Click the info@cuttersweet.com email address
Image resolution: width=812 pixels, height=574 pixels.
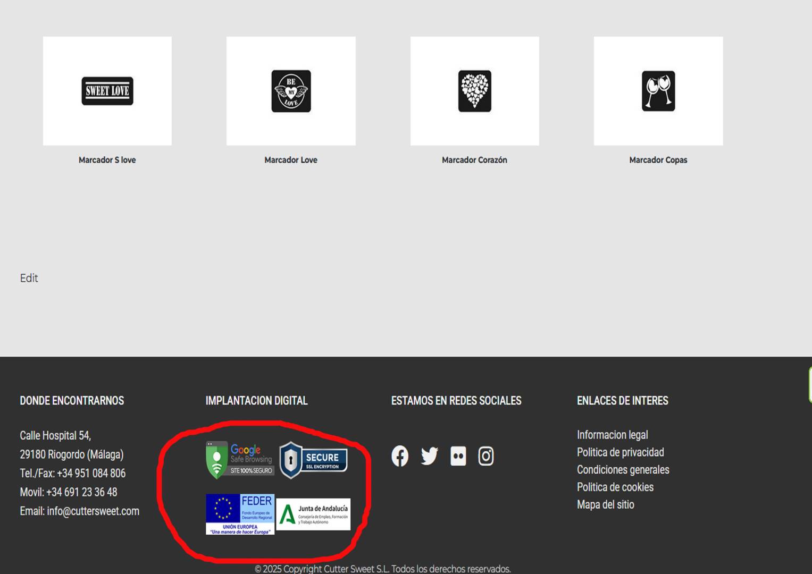point(93,511)
